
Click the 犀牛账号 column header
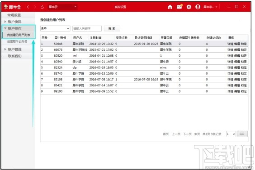pos(60,38)
